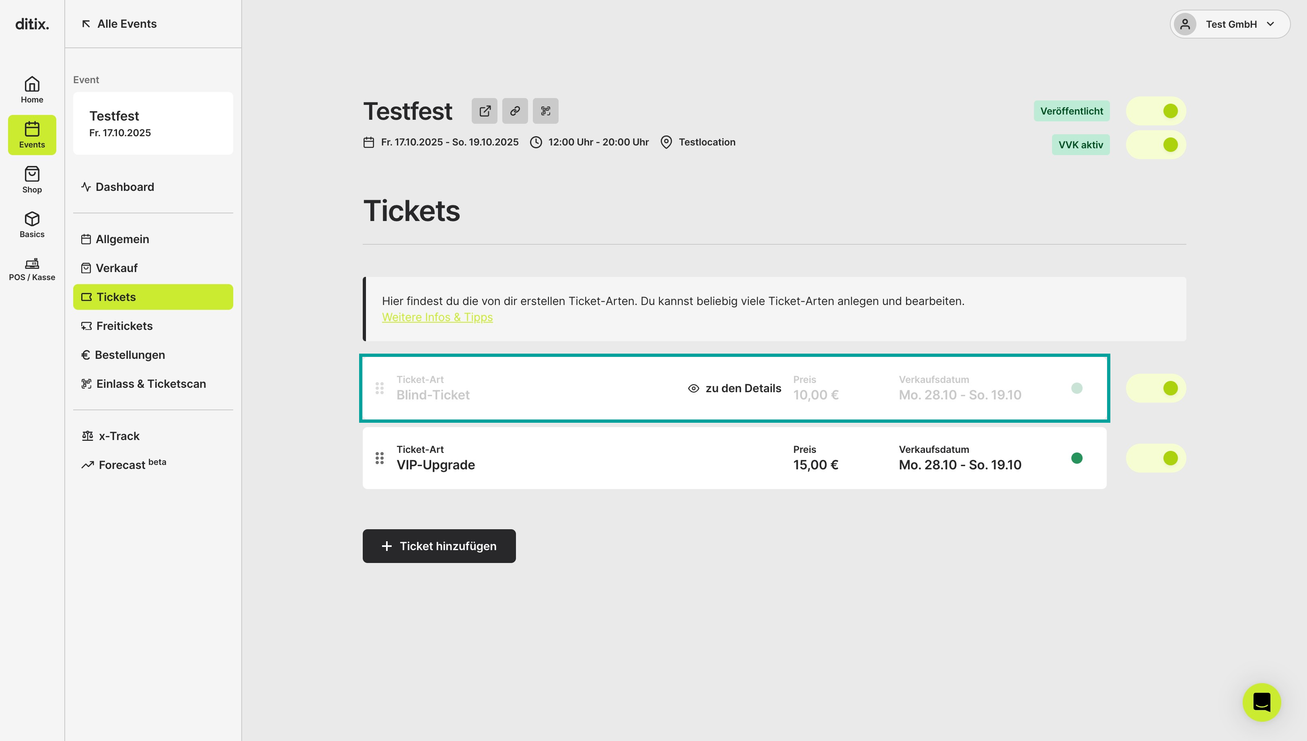Open POS / Kasse section

point(31,269)
